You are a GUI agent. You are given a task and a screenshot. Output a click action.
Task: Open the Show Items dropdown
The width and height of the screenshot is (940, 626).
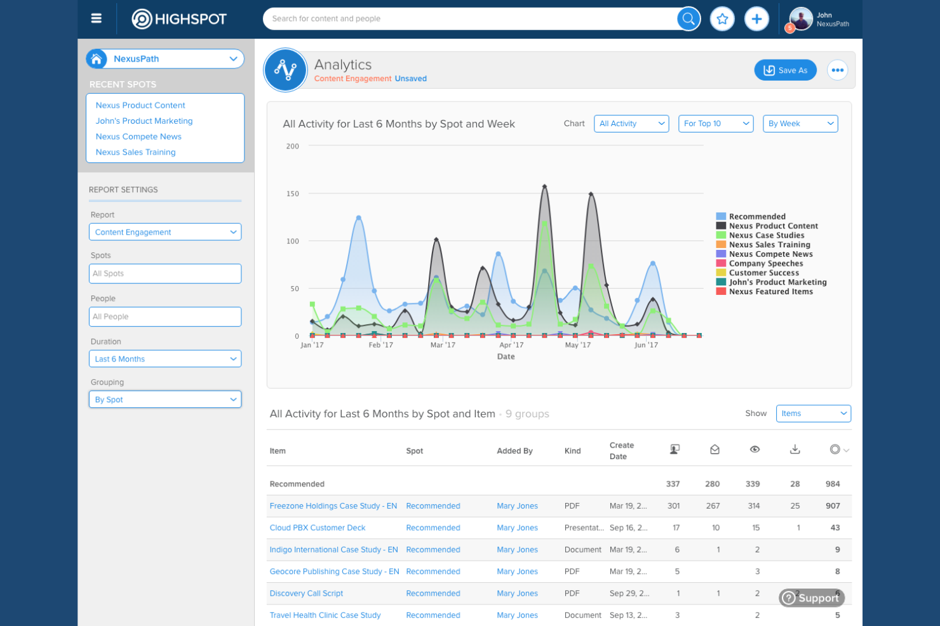click(x=814, y=414)
